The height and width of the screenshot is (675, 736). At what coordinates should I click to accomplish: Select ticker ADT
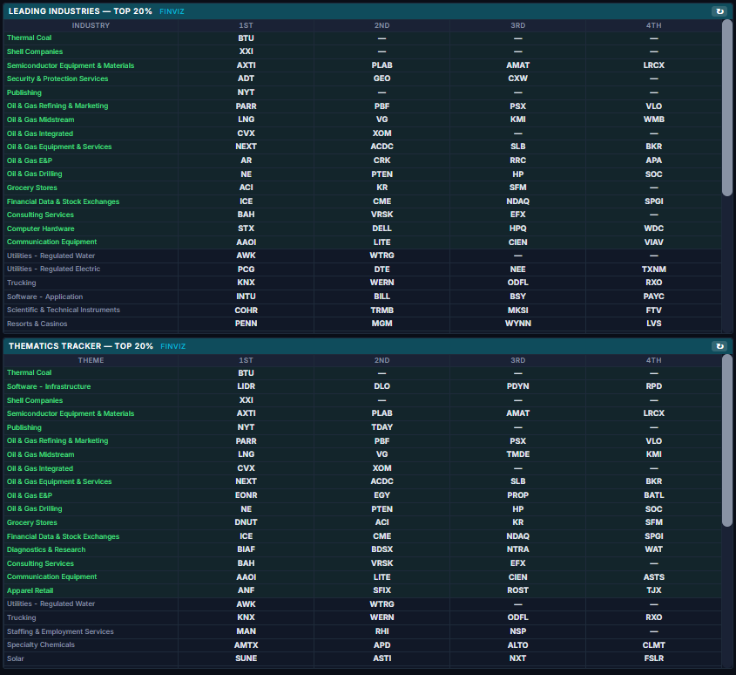(x=246, y=78)
